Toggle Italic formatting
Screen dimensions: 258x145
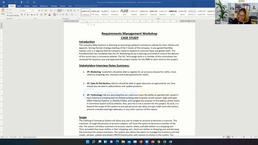[25, 14]
